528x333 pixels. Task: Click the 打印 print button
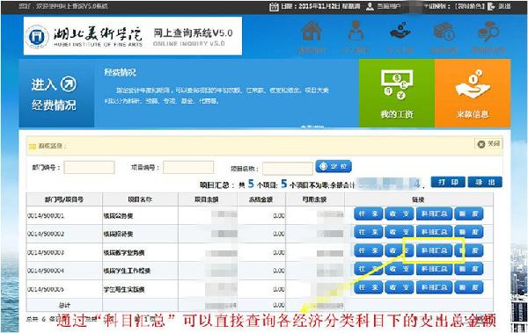click(x=448, y=182)
